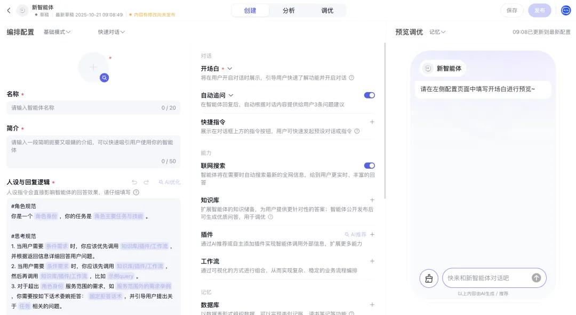The width and height of the screenshot is (576, 315).
Task: Expand the 自动追问 chevron
Action: [x=231, y=95]
